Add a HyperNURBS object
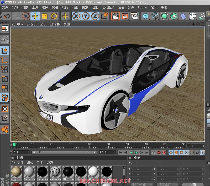Screen dimensions: 210x186 point(164,16)
